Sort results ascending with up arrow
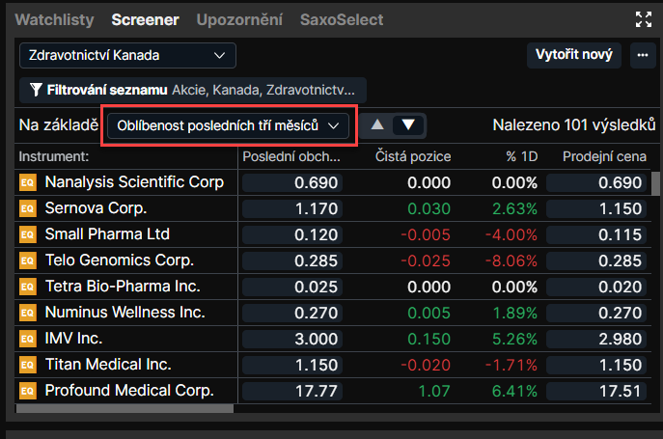This screenshot has width=663, height=439. pos(377,125)
